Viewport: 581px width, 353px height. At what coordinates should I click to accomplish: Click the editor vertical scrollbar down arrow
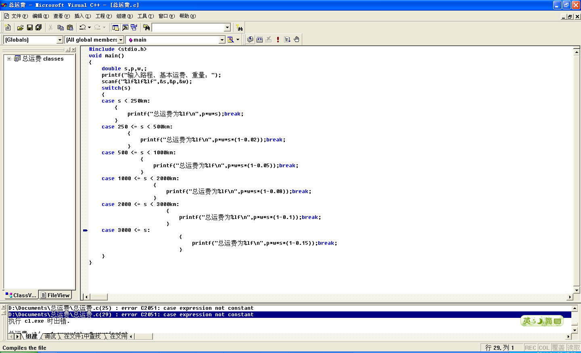click(577, 290)
